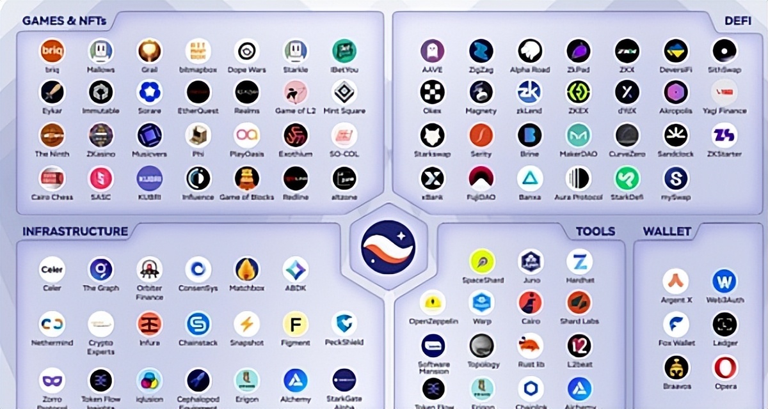Click the AAVE ghost icon
Image resolution: width=768 pixels, height=409 pixels.
click(x=433, y=50)
